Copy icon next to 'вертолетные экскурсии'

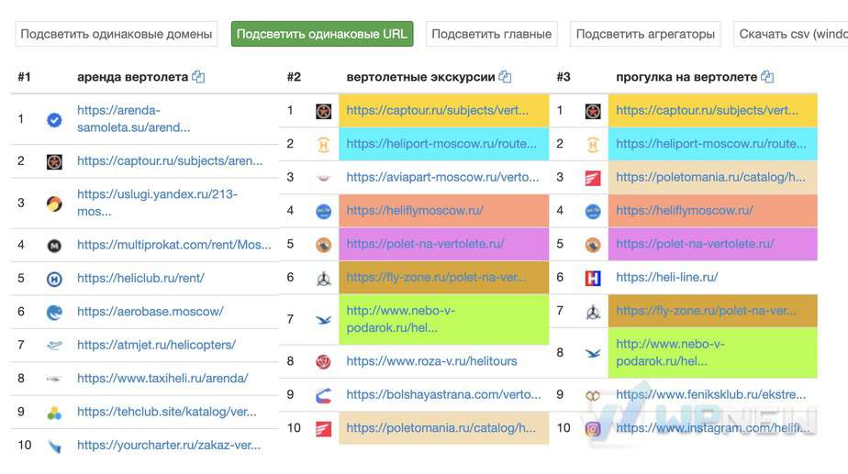(505, 77)
